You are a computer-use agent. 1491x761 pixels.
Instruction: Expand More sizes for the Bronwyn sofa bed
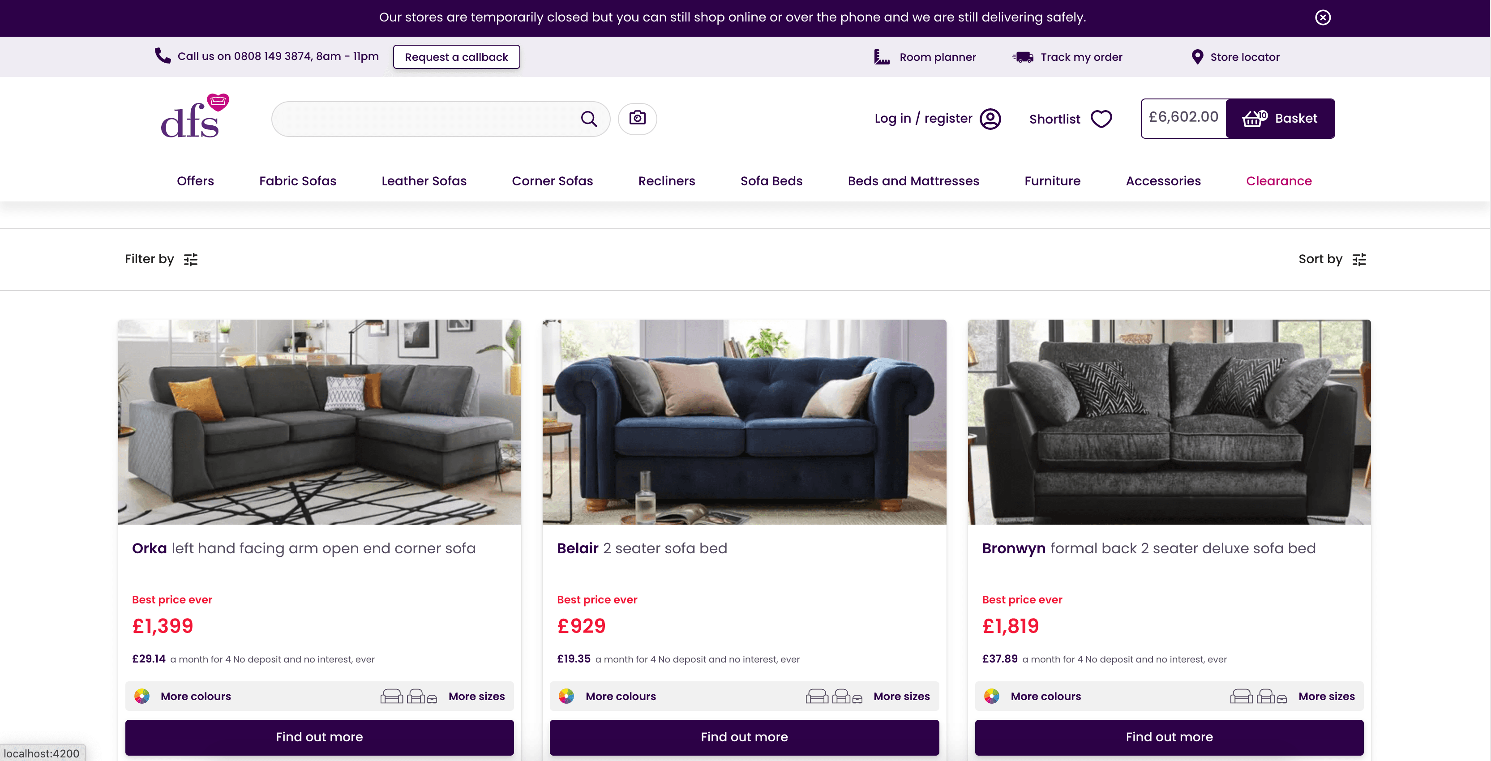[x=1327, y=696]
